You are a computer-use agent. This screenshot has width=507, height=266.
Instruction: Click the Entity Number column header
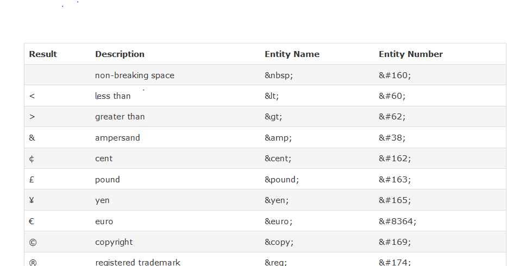click(410, 54)
